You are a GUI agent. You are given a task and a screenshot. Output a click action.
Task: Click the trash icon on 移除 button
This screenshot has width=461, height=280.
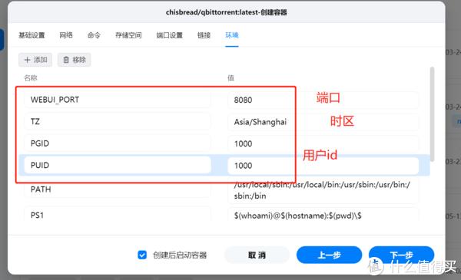66,60
